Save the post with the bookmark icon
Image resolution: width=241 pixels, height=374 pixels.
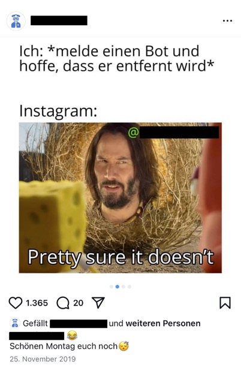pos(225,303)
